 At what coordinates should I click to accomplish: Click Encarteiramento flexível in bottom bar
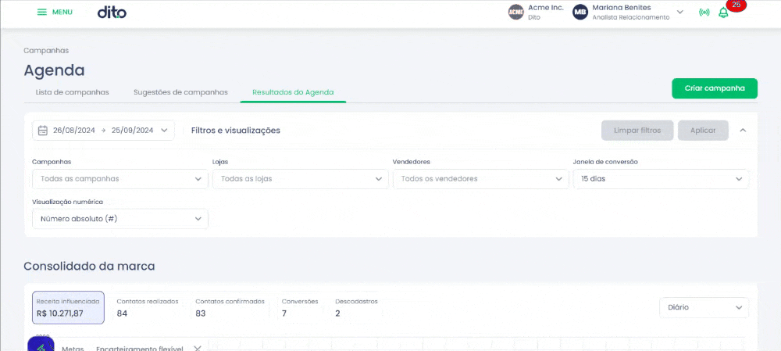(x=140, y=349)
